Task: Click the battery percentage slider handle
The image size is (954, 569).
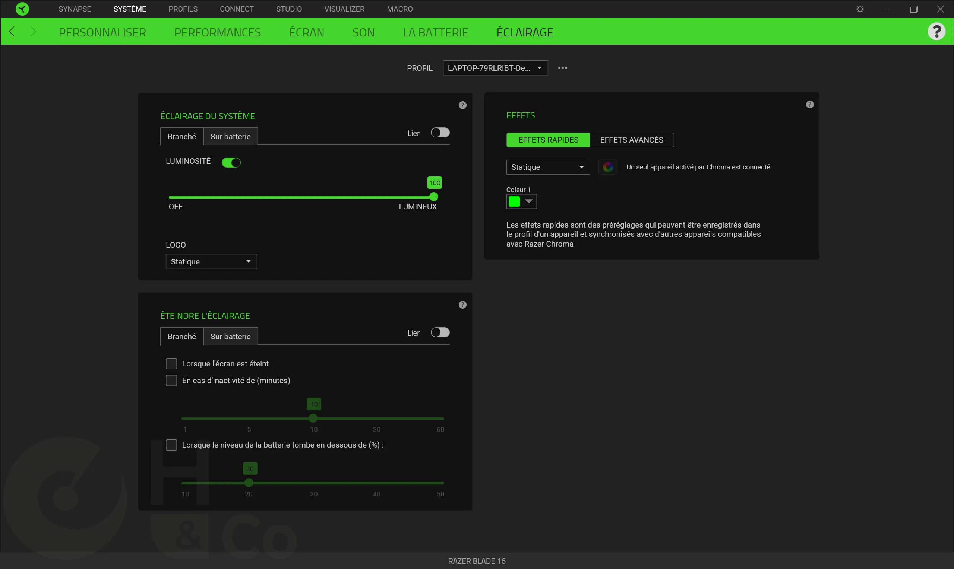Action: [249, 483]
